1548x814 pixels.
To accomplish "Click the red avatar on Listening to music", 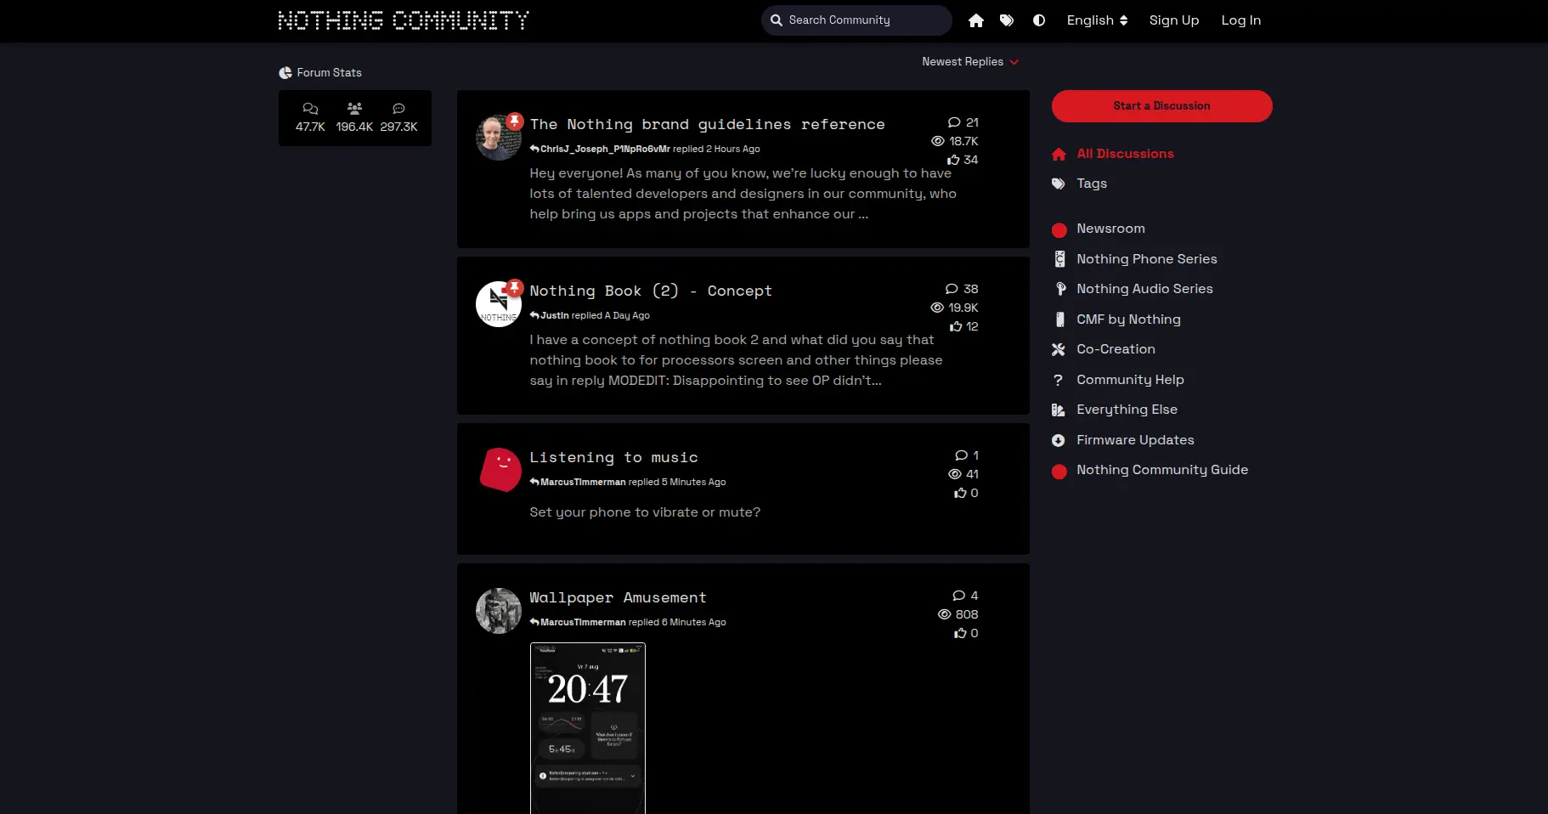I will (x=500, y=470).
